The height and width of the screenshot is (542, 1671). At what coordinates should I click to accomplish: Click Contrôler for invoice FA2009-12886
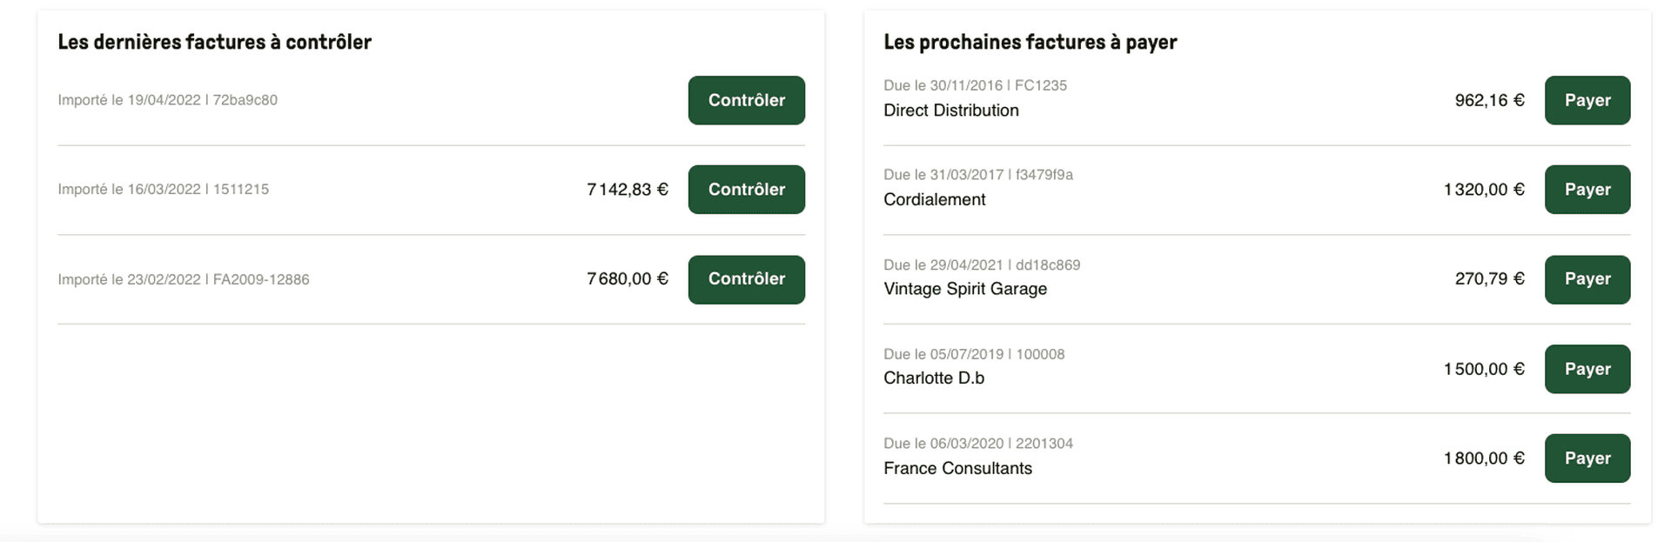pyautogui.click(x=746, y=279)
